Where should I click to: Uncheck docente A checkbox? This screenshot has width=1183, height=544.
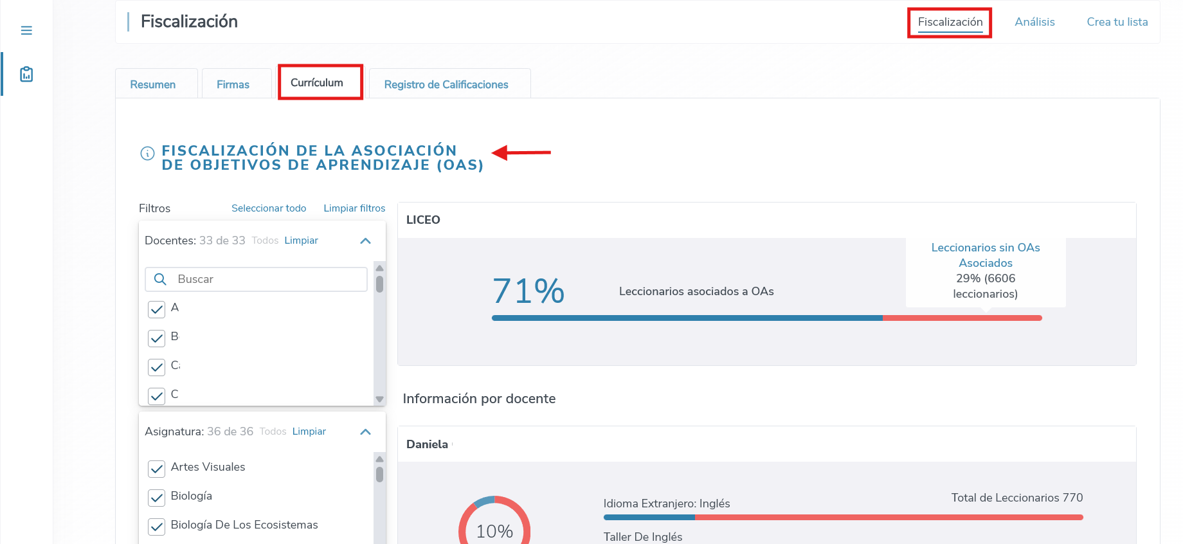pyautogui.click(x=157, y=309)
